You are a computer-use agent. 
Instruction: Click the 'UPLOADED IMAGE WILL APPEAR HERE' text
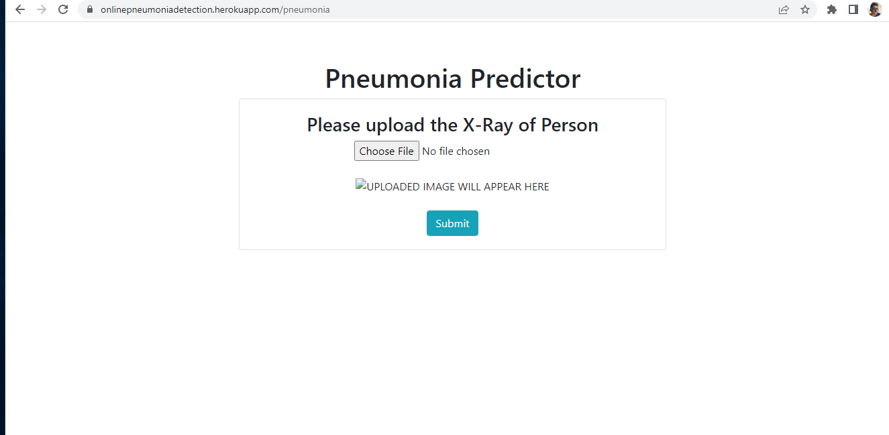coord(460,186)
